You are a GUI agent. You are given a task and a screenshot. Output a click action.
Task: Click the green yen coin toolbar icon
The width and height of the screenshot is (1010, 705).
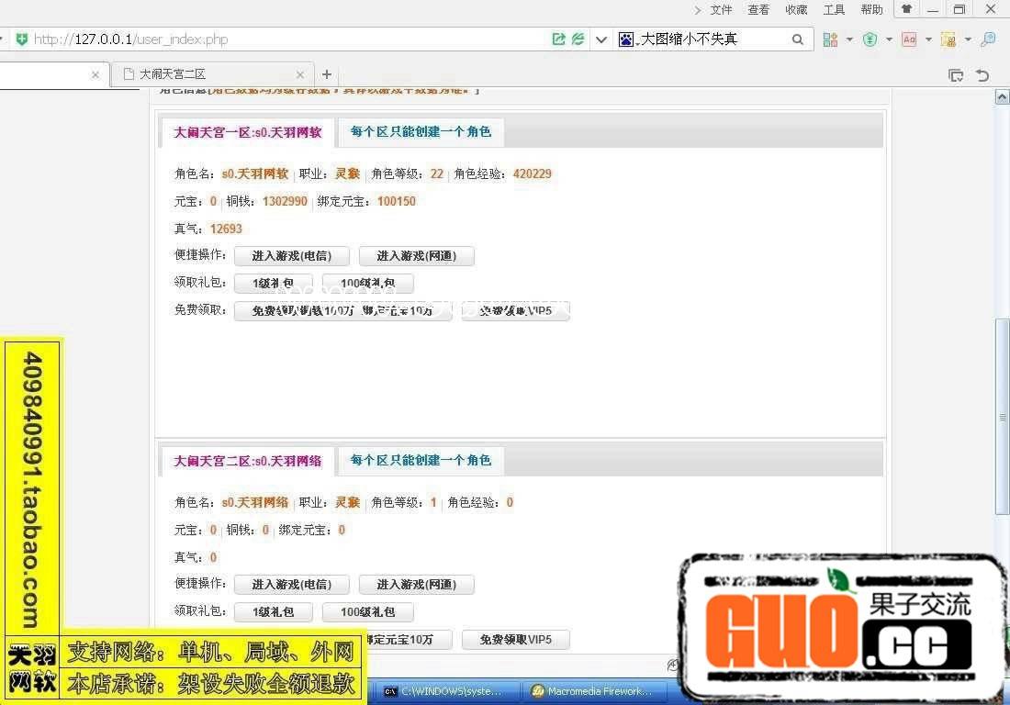[870, 39]
